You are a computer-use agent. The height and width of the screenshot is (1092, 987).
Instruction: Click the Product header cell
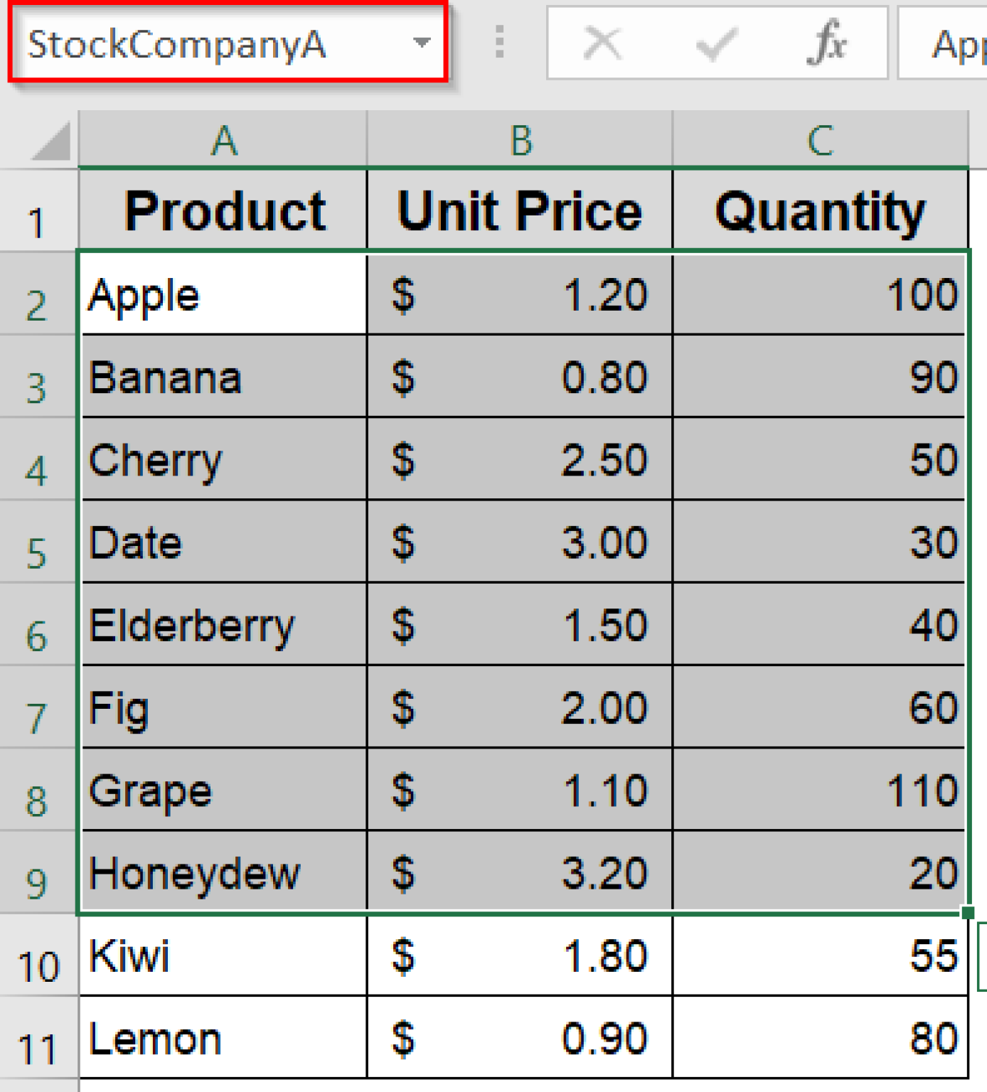[x=223, y=210]
